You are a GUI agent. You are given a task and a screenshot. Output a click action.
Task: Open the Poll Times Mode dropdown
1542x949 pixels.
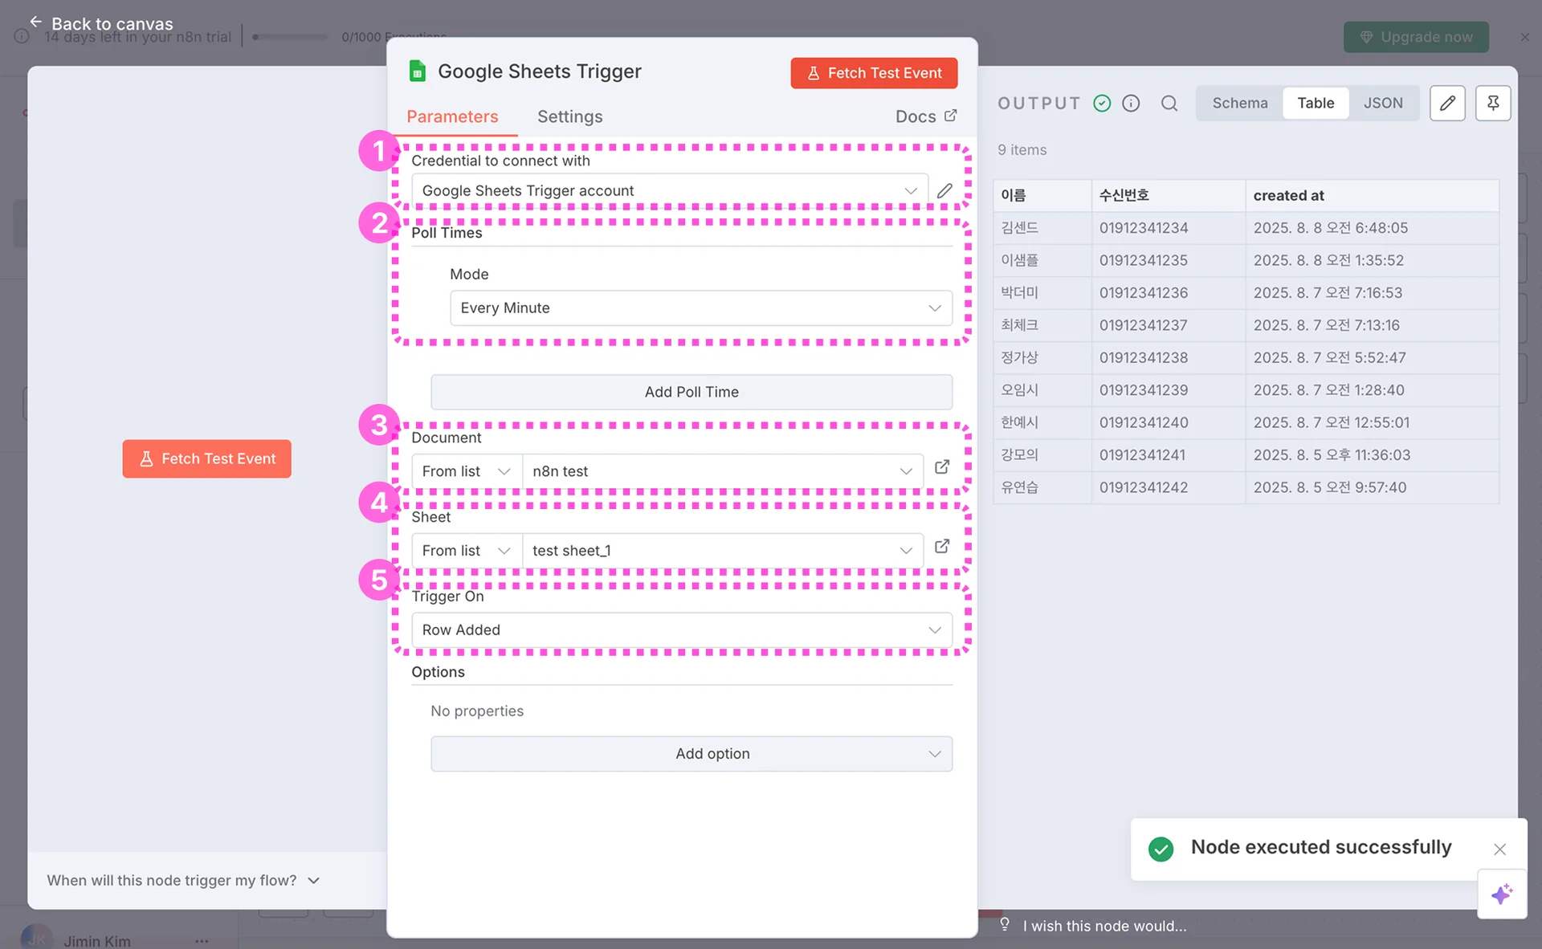point(700,308)
